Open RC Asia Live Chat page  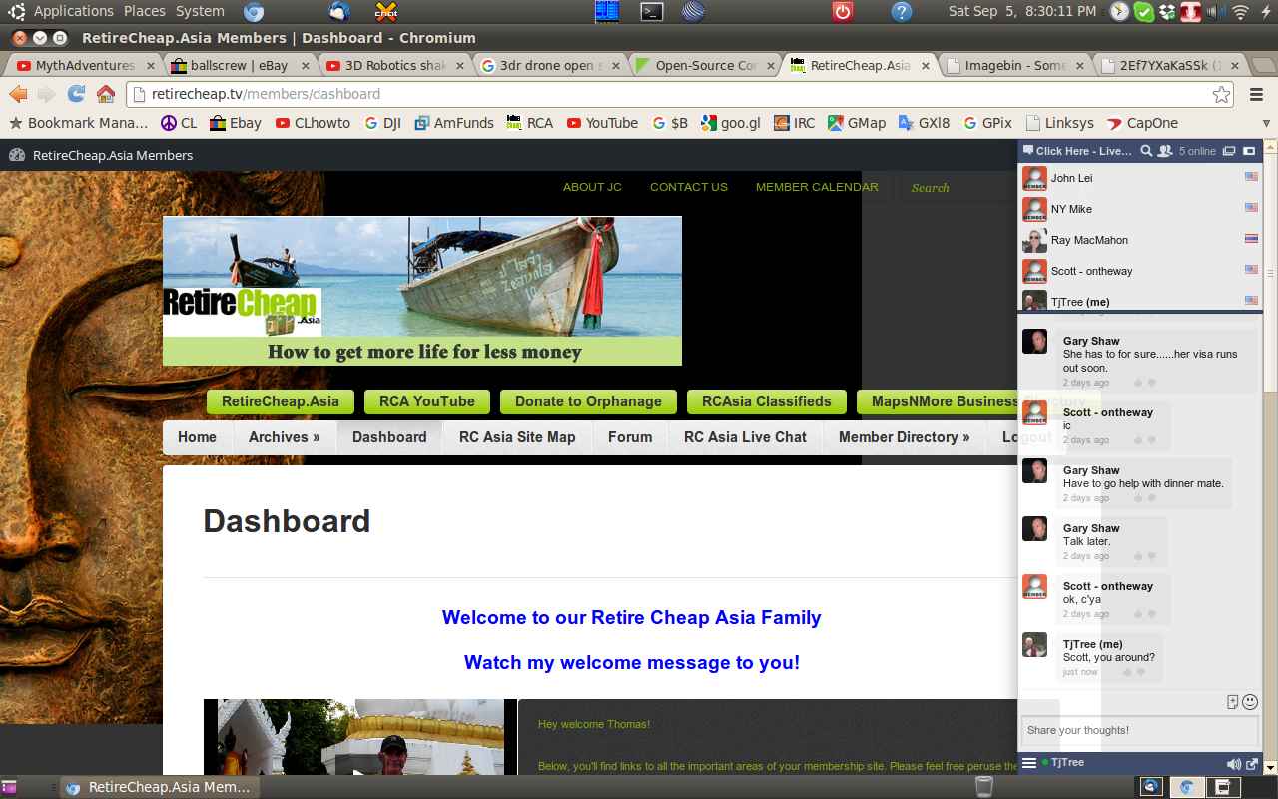pyautogui.click(x=745, y=437)
